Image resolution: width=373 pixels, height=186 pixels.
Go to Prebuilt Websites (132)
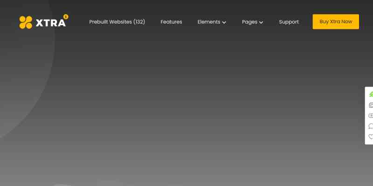pos(117,22)
